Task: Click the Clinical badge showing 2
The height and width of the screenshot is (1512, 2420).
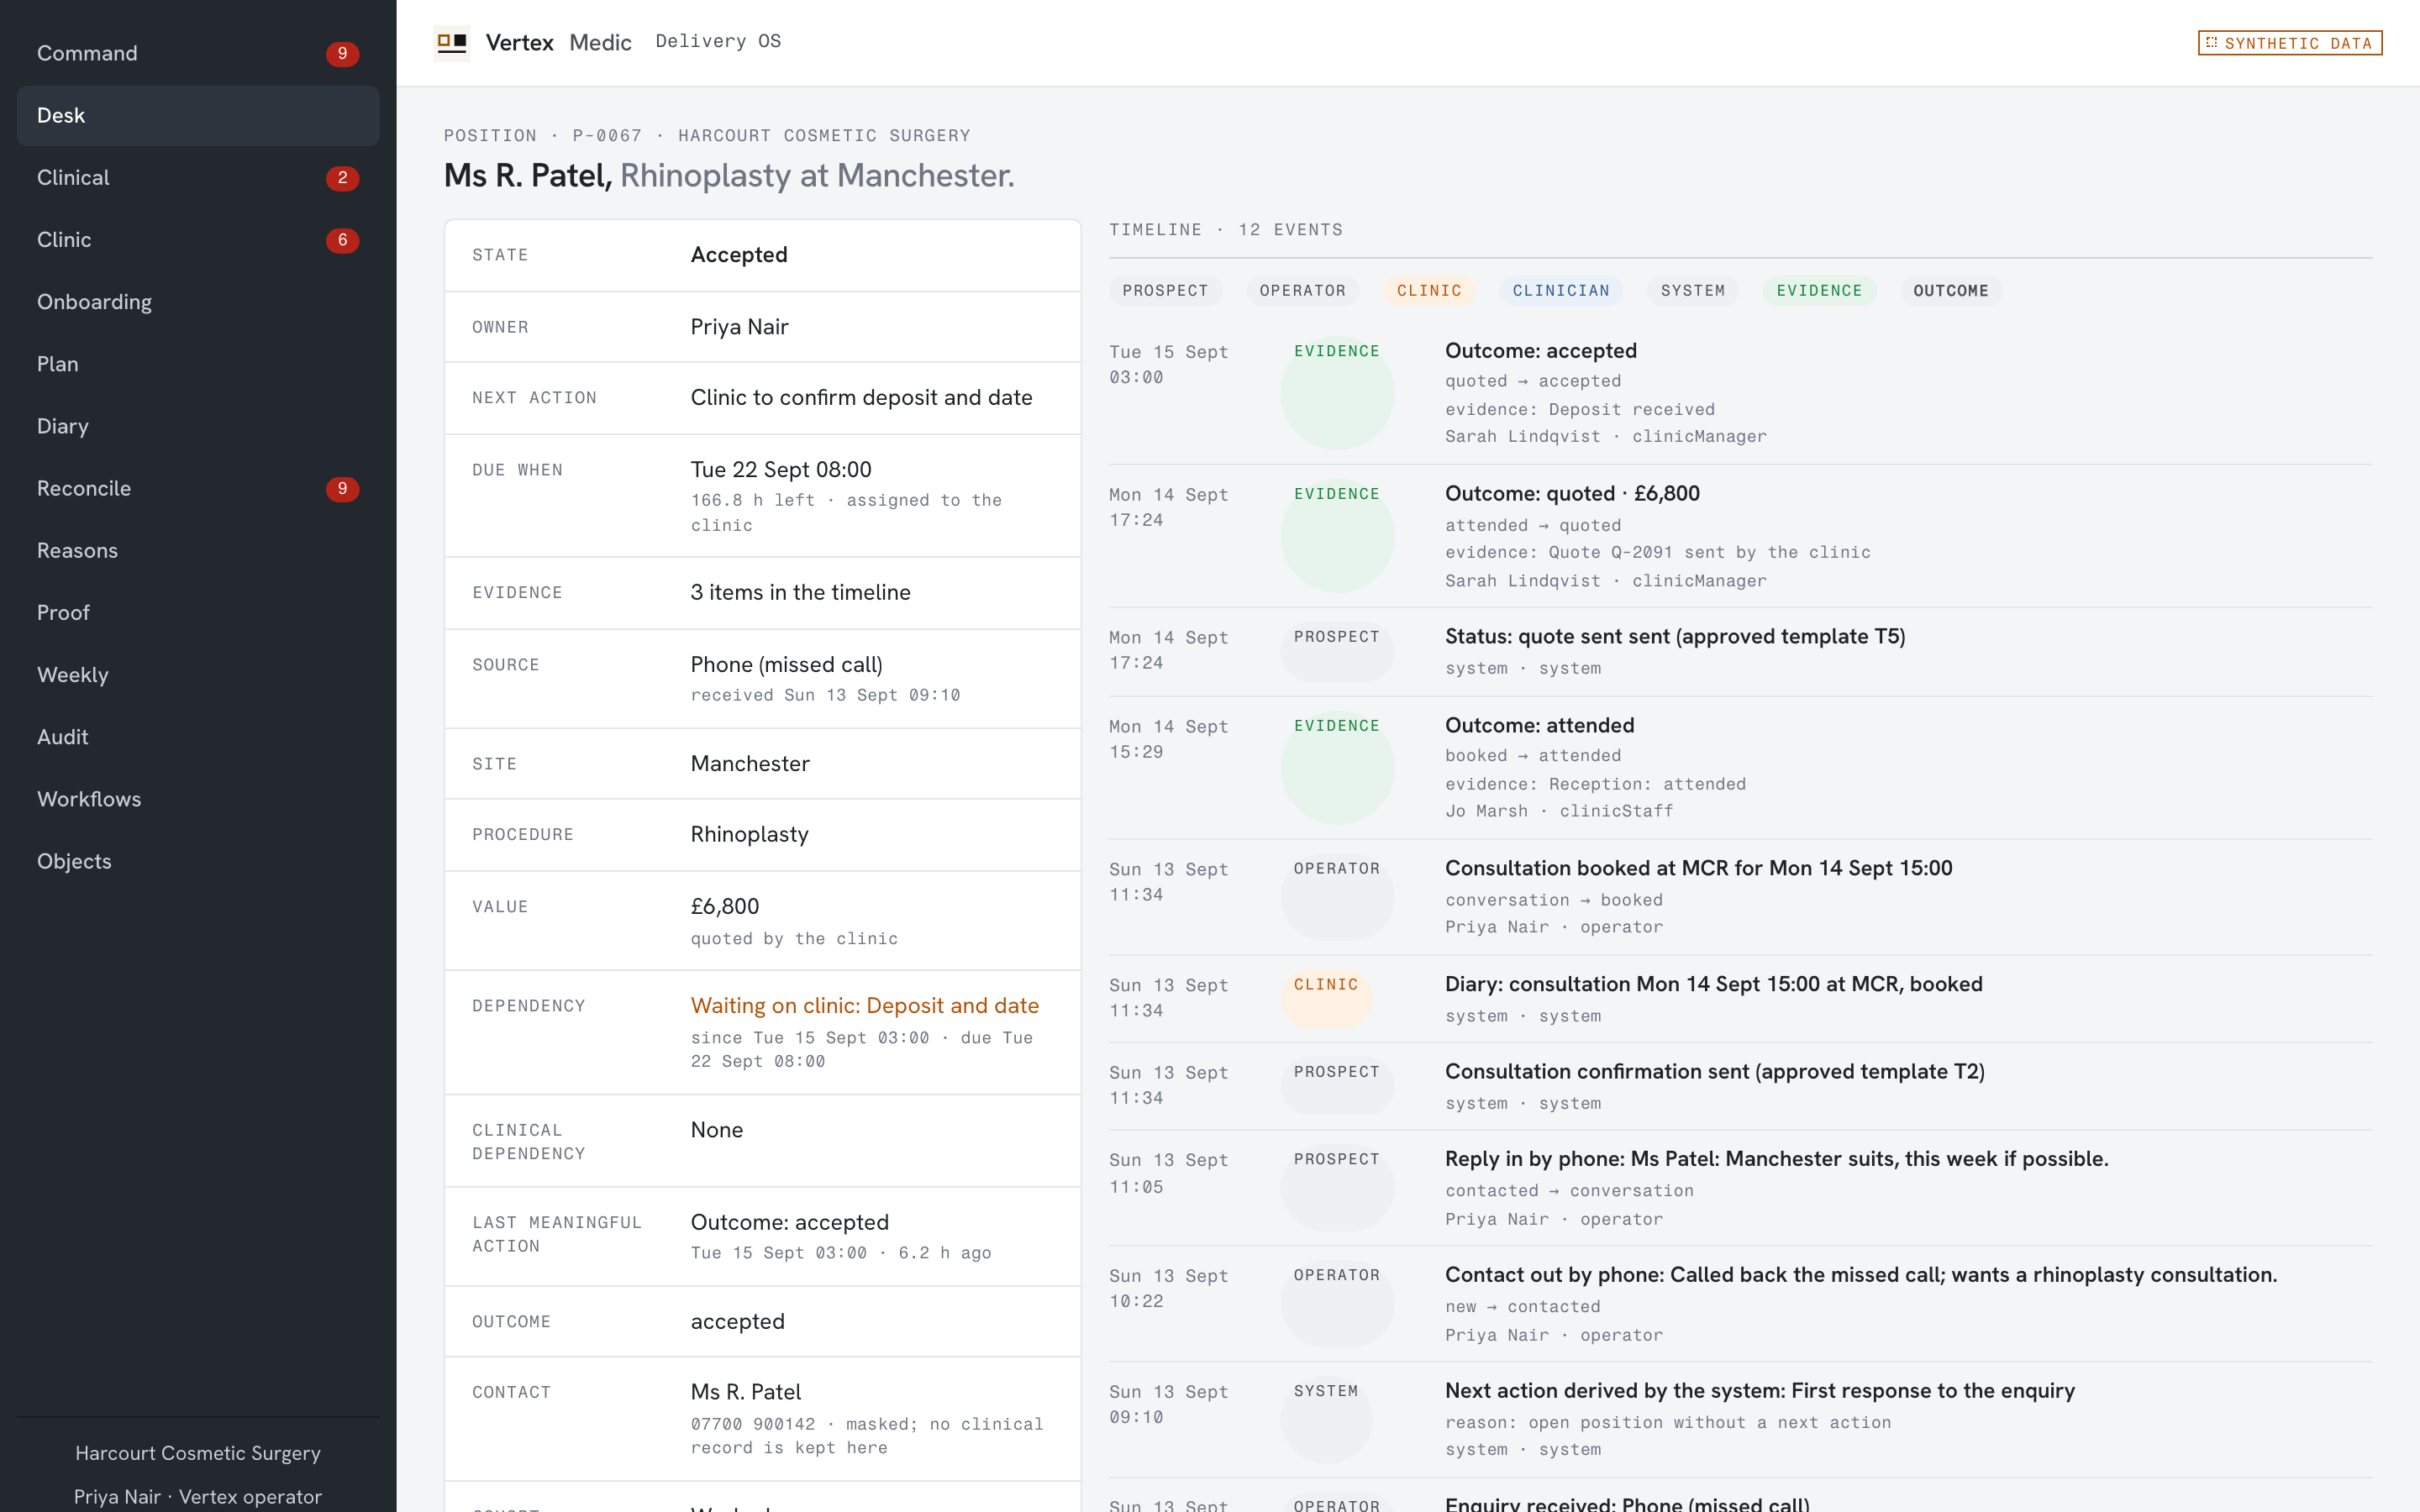Action: point(342,178)
